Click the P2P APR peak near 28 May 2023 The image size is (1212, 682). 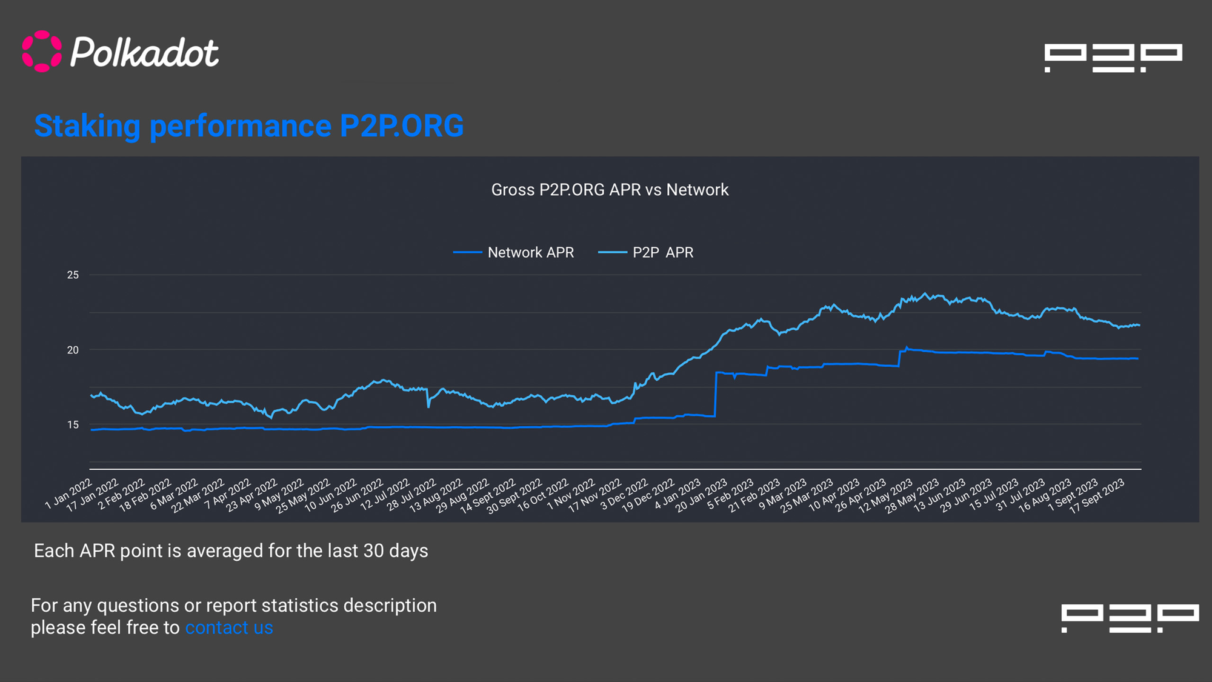click(x=925, y=294)
